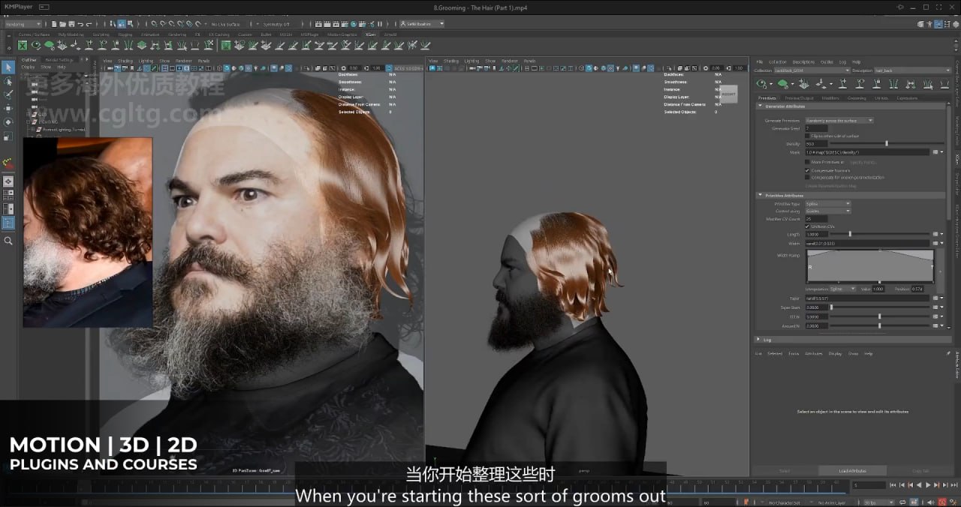This screenshot has width=961, height=507.
Task: Undo with the status line arrow icon
Action: point(80,23)
